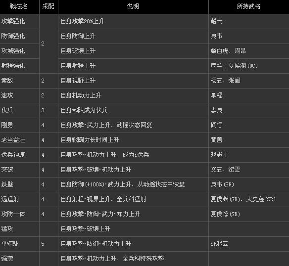Screen dimensions: 289x266
Task: Click the 老当益壮 tactic name
Action: [x=13, y=140]
